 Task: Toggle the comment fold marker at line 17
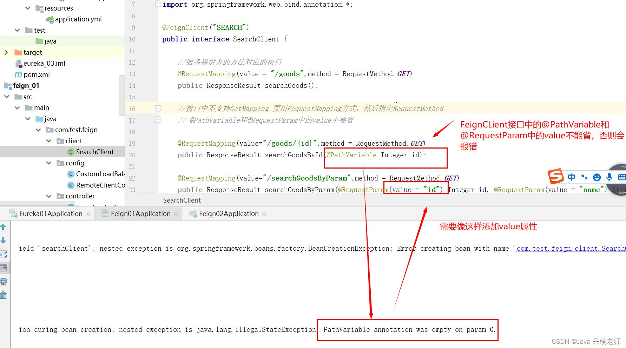coord(158,120)
